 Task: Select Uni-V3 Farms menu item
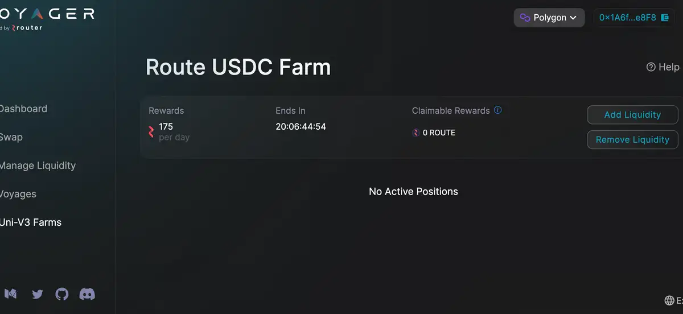pos(30,222)
